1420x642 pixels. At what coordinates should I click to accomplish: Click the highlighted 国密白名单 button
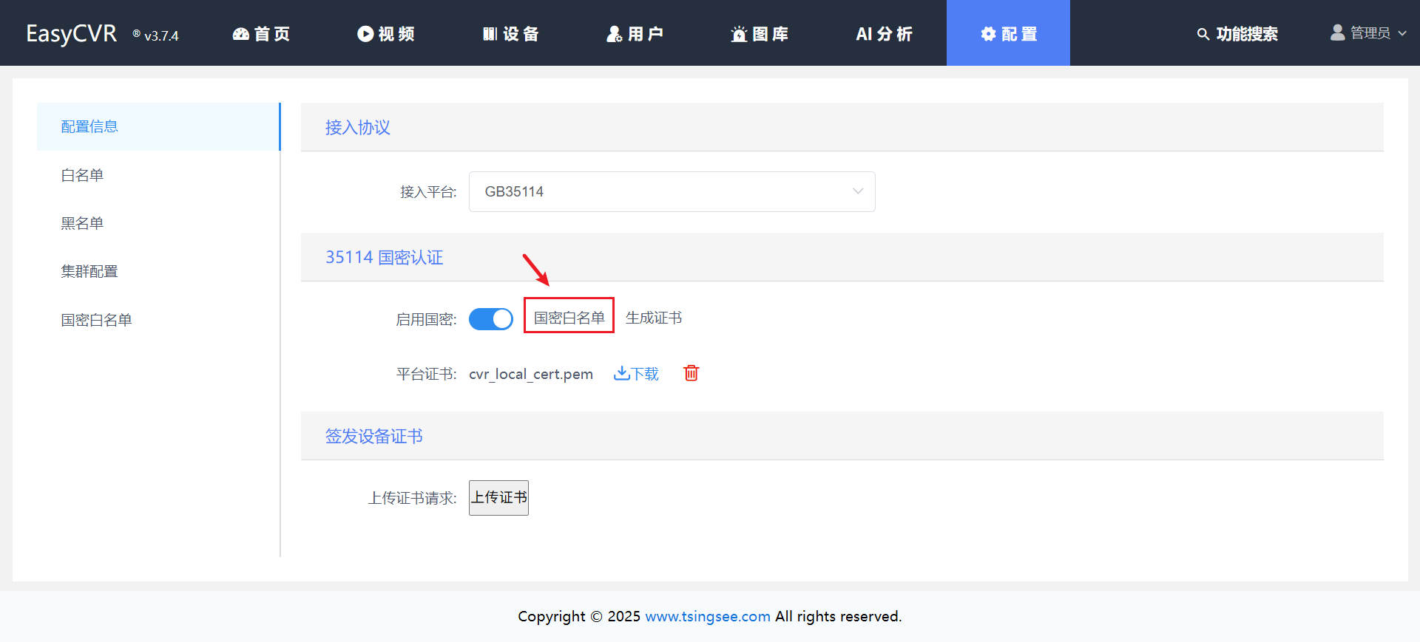point(569,318)
